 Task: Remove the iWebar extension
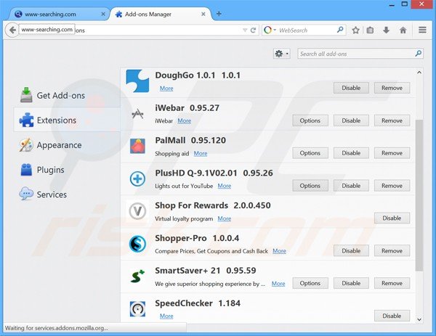pos(392,120)
